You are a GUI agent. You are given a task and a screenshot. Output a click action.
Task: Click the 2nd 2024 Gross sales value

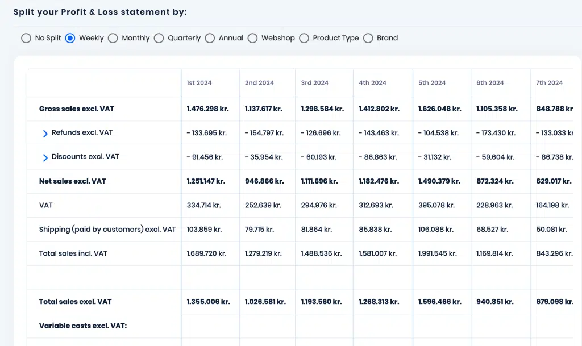point(263,109)
